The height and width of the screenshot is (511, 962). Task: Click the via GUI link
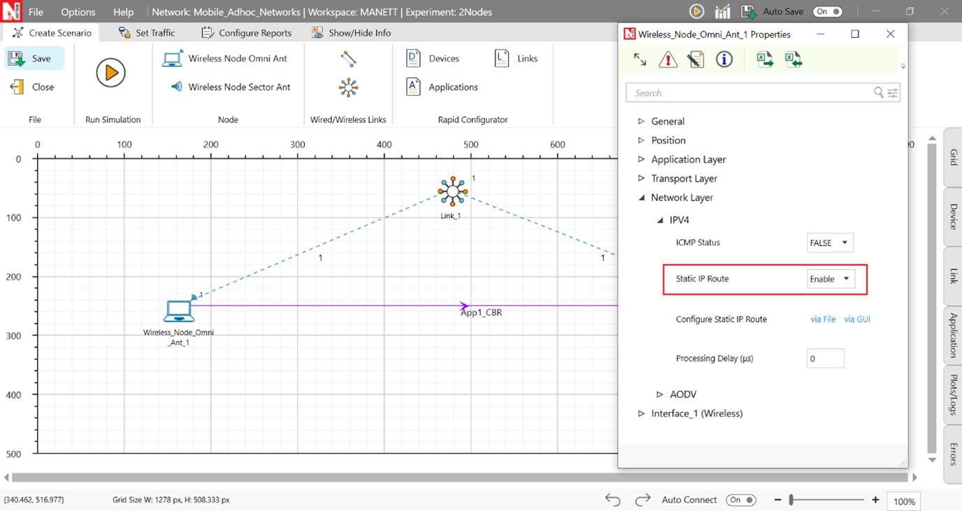[857, 319]
